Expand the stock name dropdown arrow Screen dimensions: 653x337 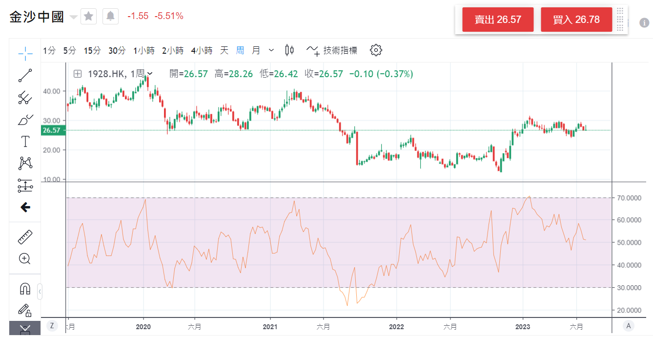coord(74,17)
